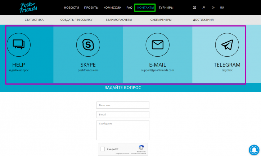Select КОНТАКТЫ in the navigation
This screenshot has height=156, width=261.
pos(145,8)
